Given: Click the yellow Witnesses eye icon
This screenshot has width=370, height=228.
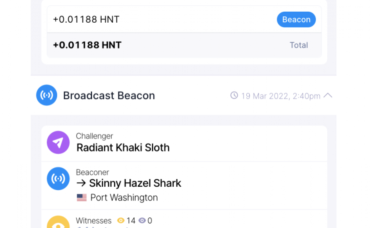Looking at the screenshot, I should pyautogui.click(x=58, y=222).
